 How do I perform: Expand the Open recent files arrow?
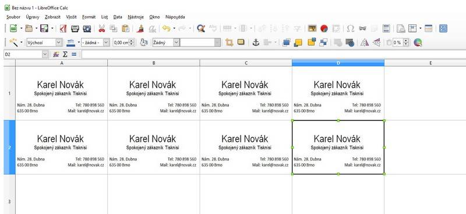point(37,28)
